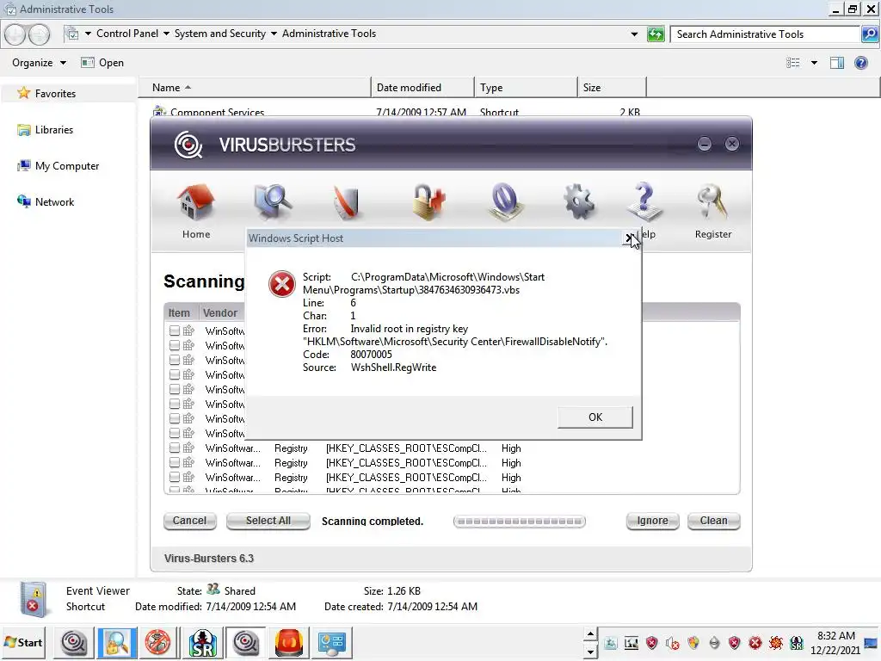This screenshot has height=661, width=881.
Task: Click the red error icon in Script Host dialog
Action: pyautogui.click(x=281, y=284)
